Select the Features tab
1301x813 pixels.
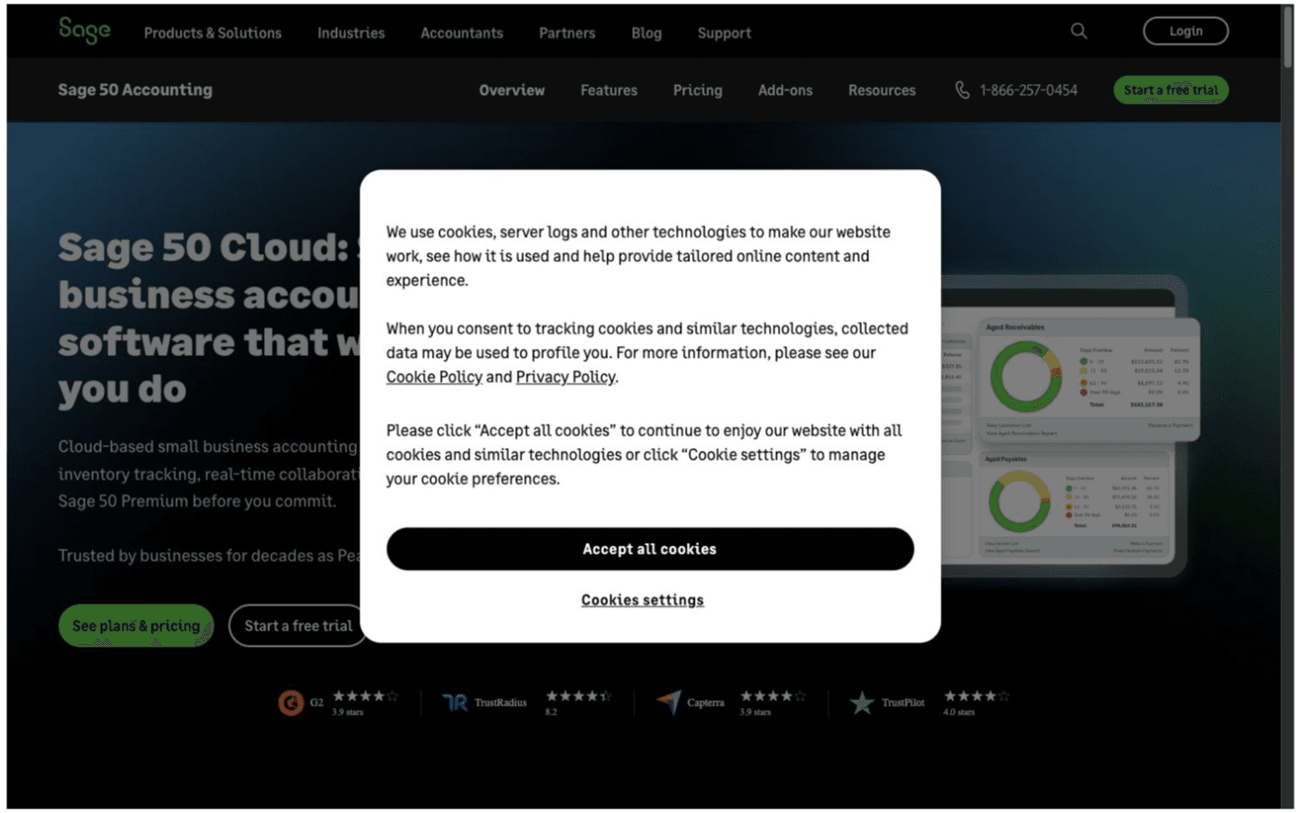[x=608, y=89]
